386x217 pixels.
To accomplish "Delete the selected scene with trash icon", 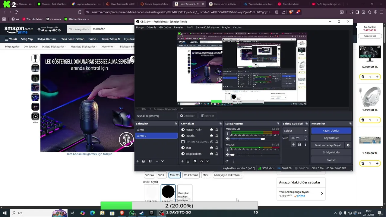I will [x=144, y=161].
